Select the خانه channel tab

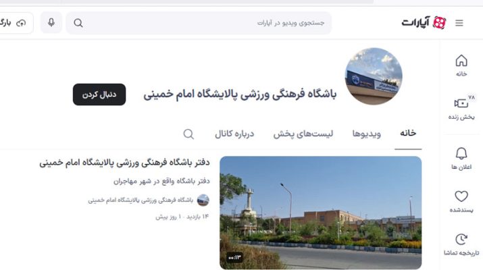point(408,133)
